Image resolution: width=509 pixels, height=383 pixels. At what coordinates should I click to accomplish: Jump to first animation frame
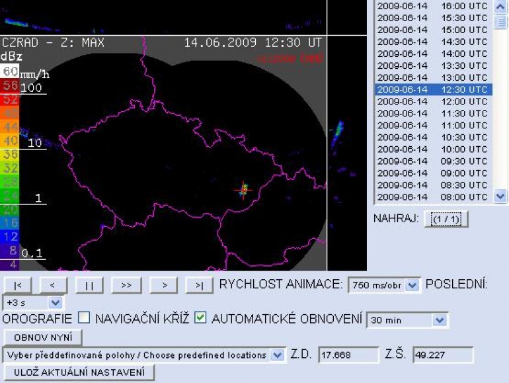(18, 285)
